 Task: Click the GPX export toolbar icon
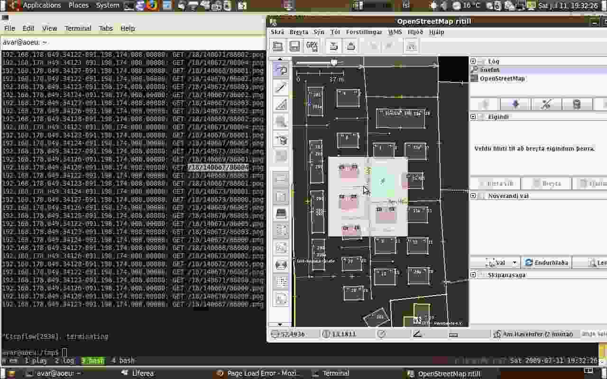click(312, 46)
